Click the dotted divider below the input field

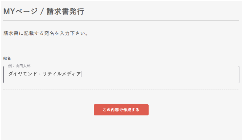[x=121, y=90]
